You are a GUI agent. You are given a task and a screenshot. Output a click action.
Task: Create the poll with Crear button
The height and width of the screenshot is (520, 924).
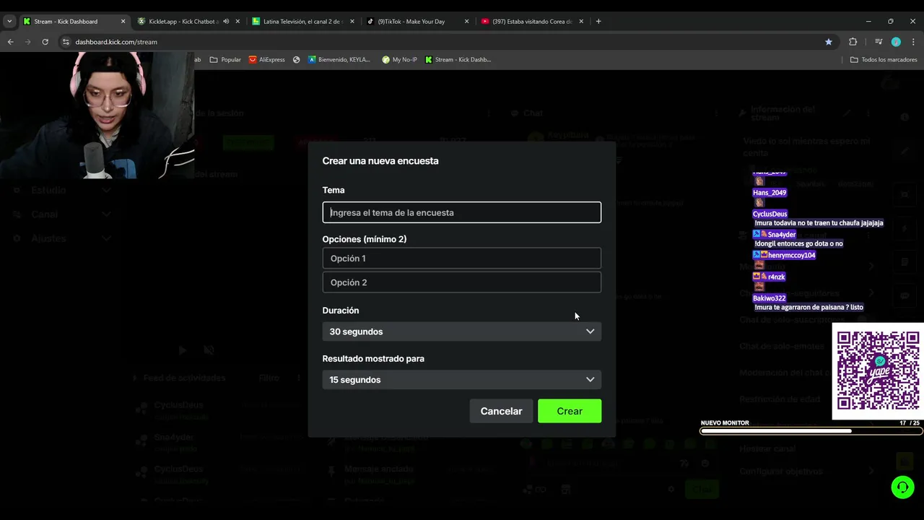(569, 411)
